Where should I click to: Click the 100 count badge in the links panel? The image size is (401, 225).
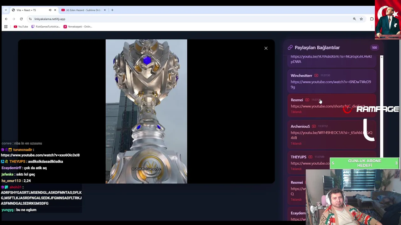374,47
